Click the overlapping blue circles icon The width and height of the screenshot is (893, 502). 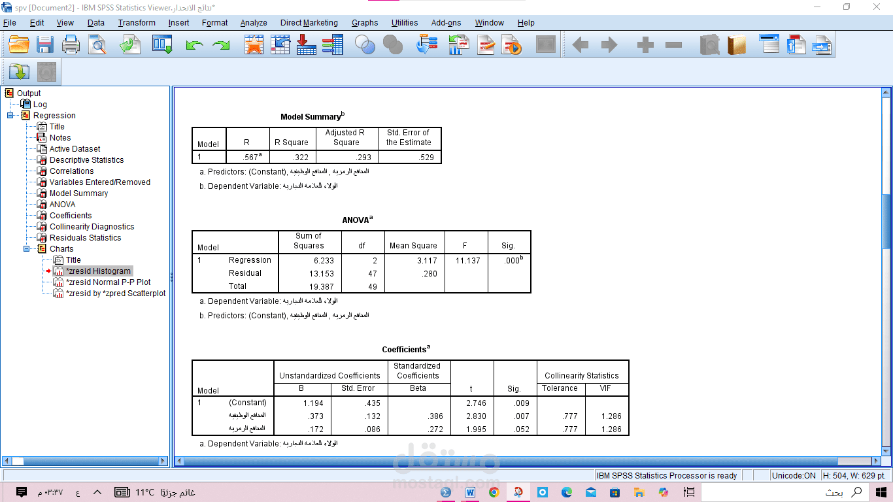click(365, 45)
